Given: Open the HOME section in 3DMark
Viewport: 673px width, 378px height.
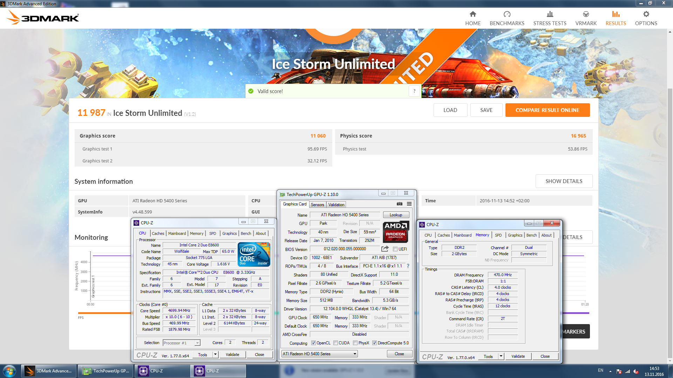Looking at the screenshot, I should pos(473,18).
